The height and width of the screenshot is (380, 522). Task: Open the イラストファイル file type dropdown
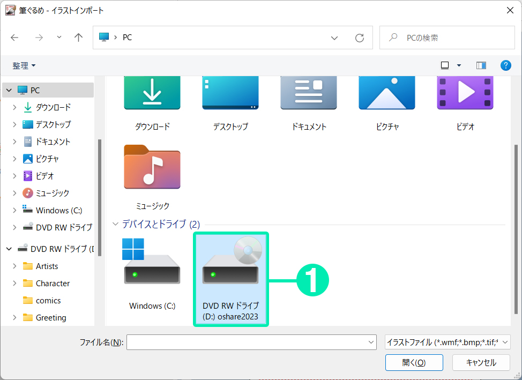click(448, 342)
